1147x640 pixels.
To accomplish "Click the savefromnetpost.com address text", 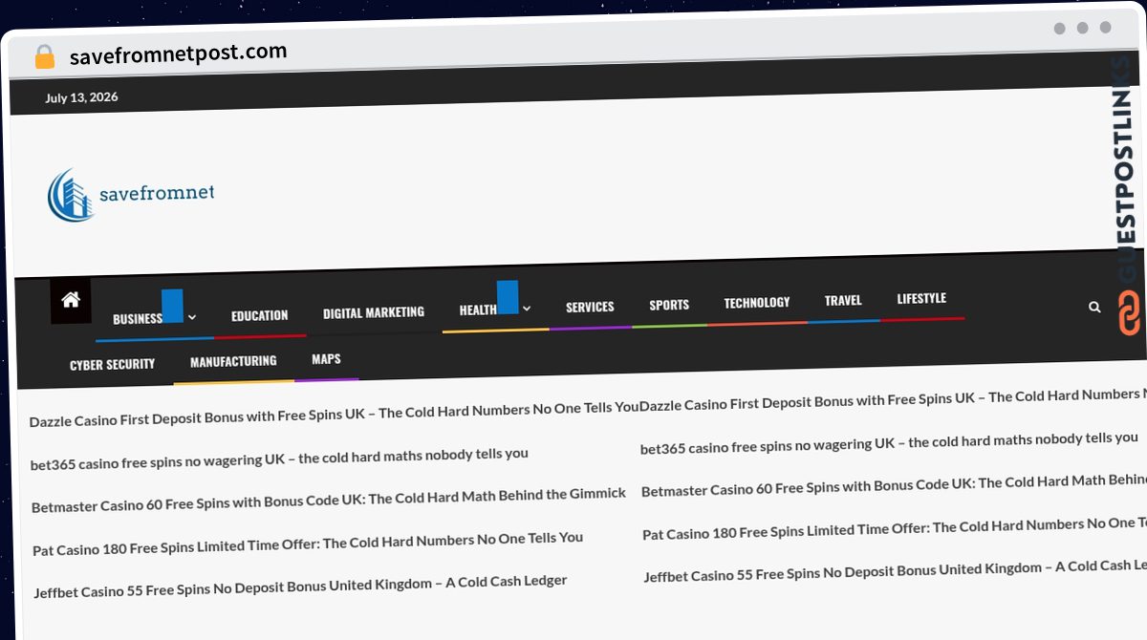I will [178, 53].
